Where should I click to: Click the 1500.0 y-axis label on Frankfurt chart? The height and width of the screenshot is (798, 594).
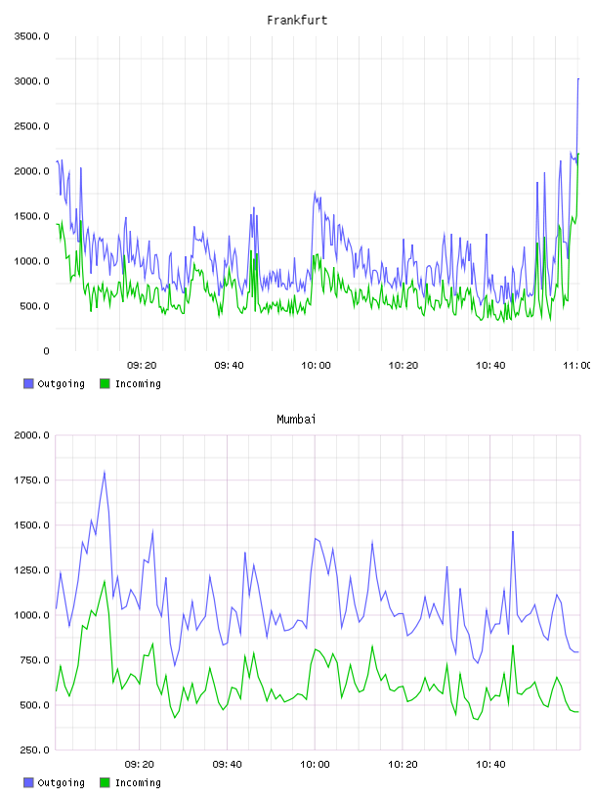click(31, 216)
